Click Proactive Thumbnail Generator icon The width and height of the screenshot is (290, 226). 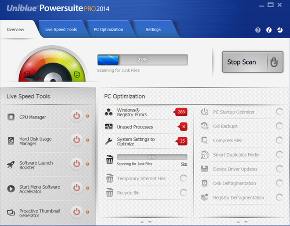tap(11, 213)
